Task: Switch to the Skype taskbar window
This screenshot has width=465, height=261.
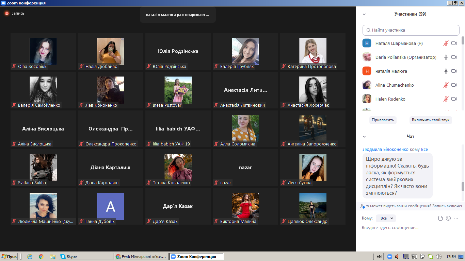Action: click(86, 257)
